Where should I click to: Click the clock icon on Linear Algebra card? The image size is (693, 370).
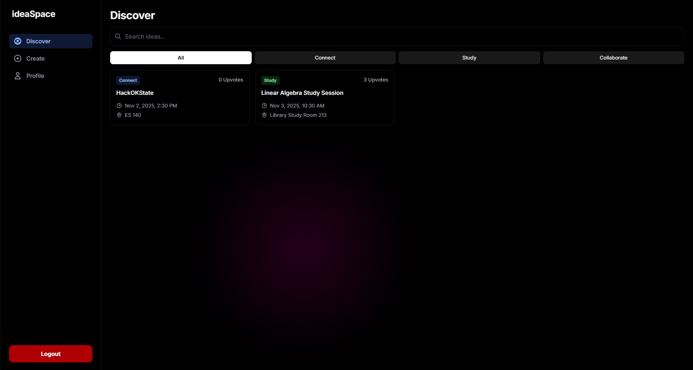tap(264, 106)
